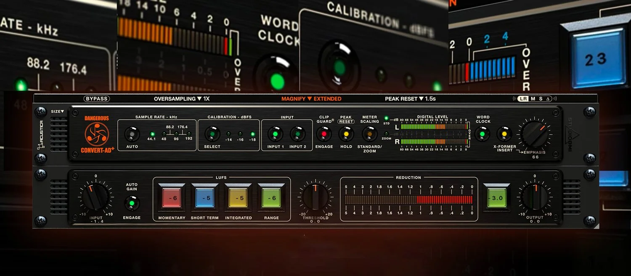The height and width of the screenshot is (276, 631).
Task: Choose -14 dBFS calibration LED
Action: pos(228,134)
